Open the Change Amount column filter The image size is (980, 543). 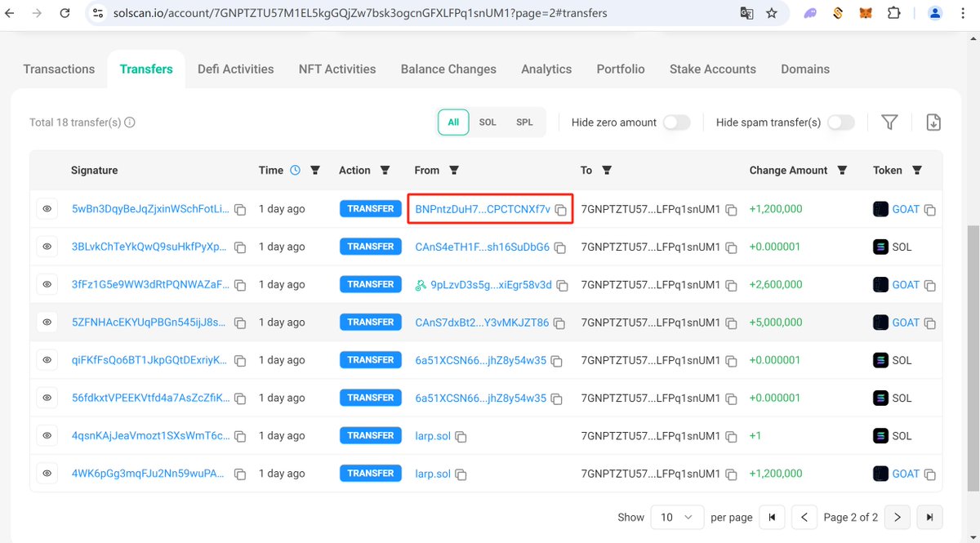tap(842, 171)
